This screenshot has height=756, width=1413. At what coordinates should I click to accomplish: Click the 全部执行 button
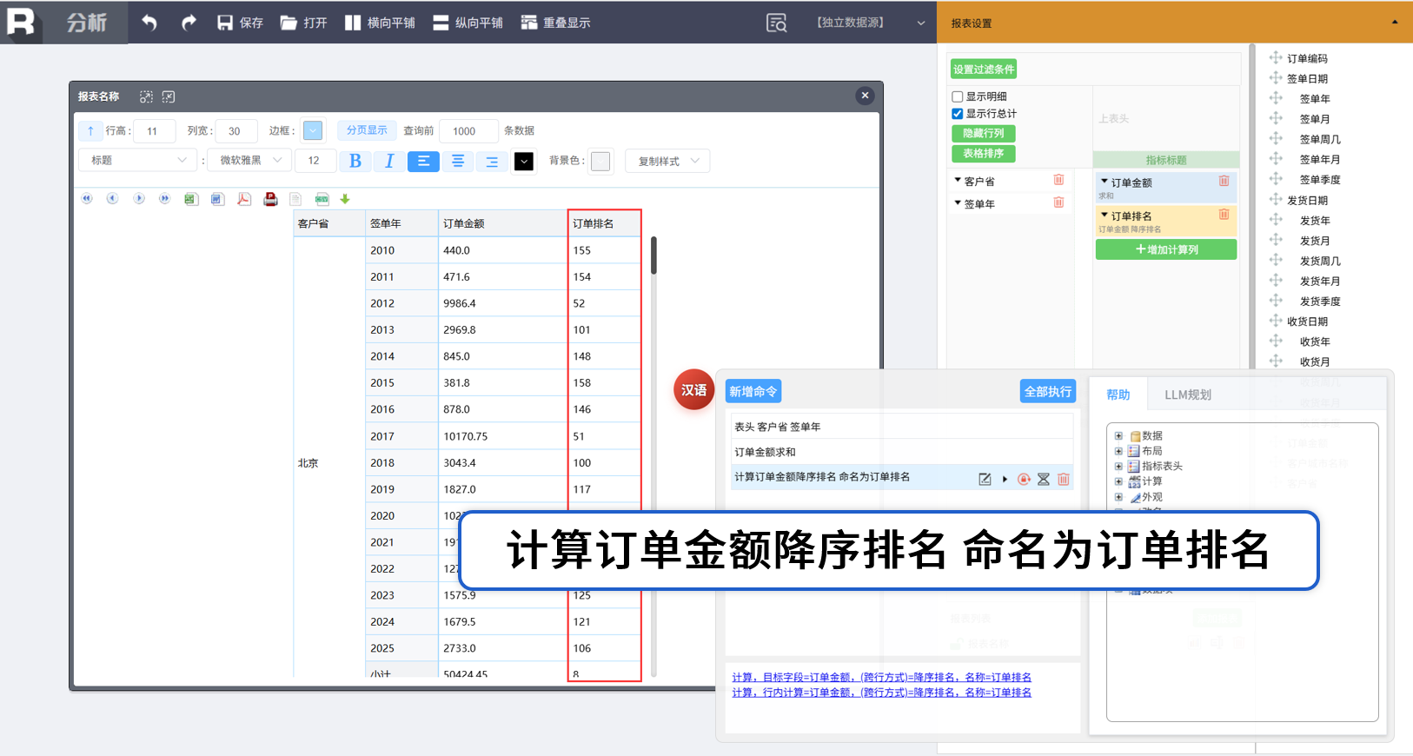click(x=1048, y=391)
